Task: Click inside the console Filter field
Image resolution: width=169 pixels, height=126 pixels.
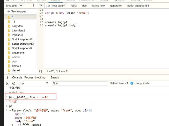Action: tap(80, 83)
